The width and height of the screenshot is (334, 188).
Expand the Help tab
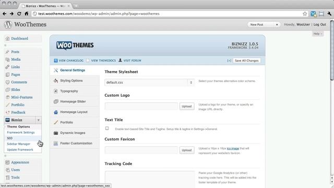318,33
